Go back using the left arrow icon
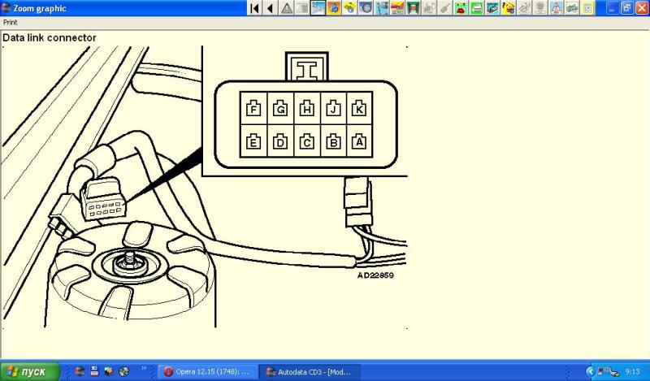This screenshot has width=650, height=381. [x=270, y=8]
